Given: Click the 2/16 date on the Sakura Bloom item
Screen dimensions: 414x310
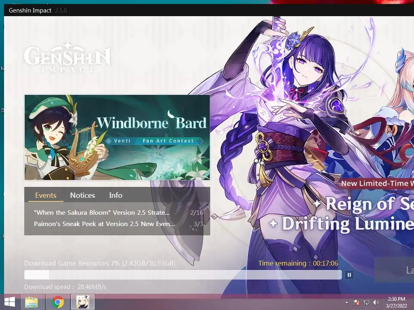Looking at the screenshot, I should (x=197, y=212).
